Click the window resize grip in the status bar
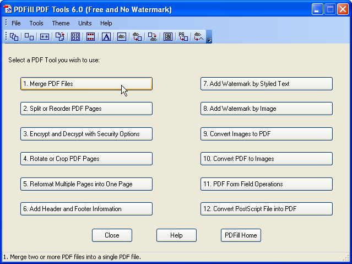Screen dimensions: 352x264 pyautogui.click(x=346, y=258)
